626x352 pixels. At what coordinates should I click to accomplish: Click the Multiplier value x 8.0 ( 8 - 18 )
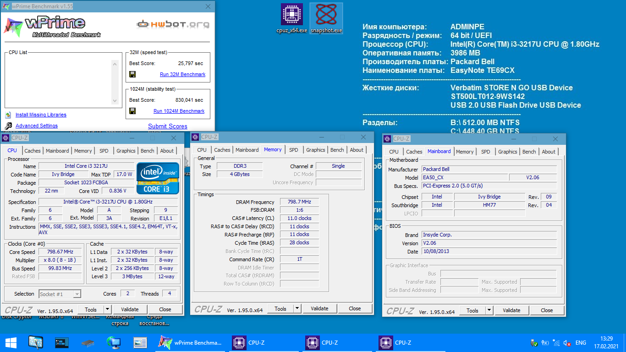click(60, 260)
